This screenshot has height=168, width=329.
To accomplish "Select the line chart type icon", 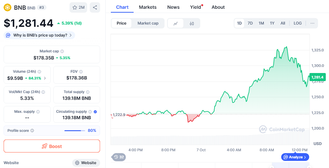I will pyautogui.click(x=175, y=23).
